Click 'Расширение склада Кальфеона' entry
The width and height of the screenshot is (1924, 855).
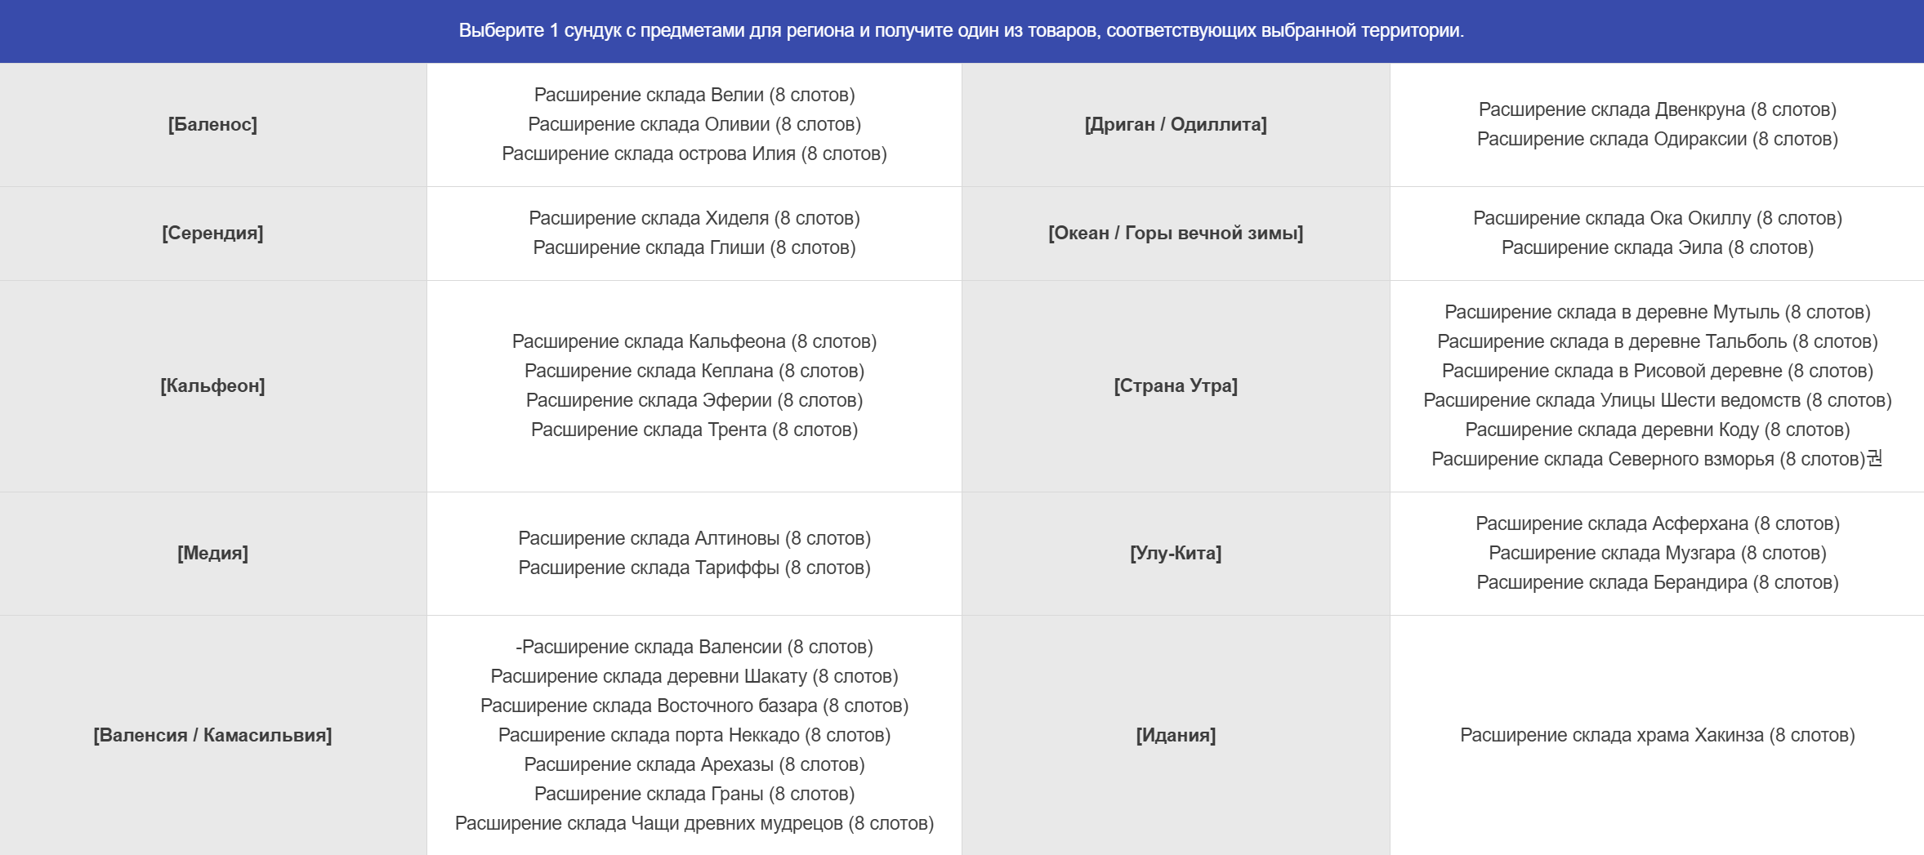coord(694,341)
